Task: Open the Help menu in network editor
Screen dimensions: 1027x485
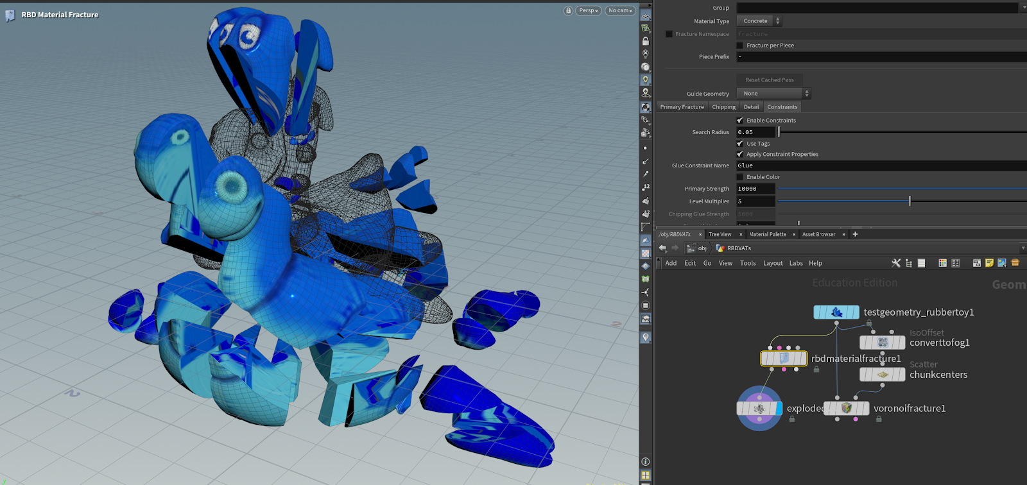Action: tap(815, 263)
